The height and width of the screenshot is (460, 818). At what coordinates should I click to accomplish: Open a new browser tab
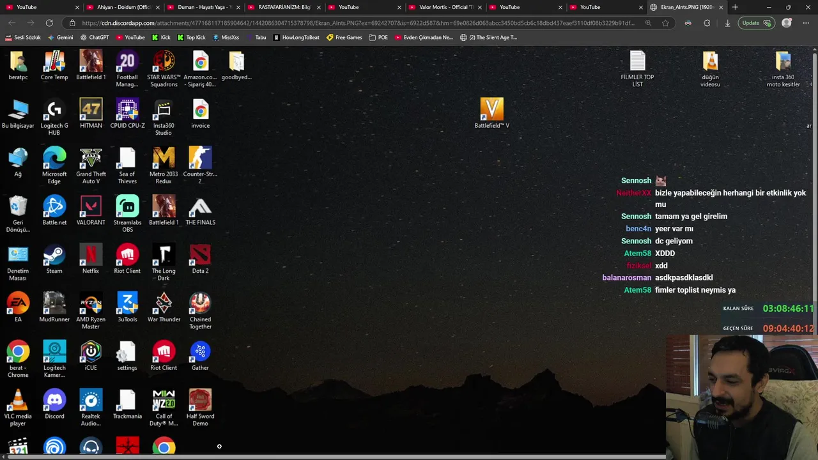point(735,7)
